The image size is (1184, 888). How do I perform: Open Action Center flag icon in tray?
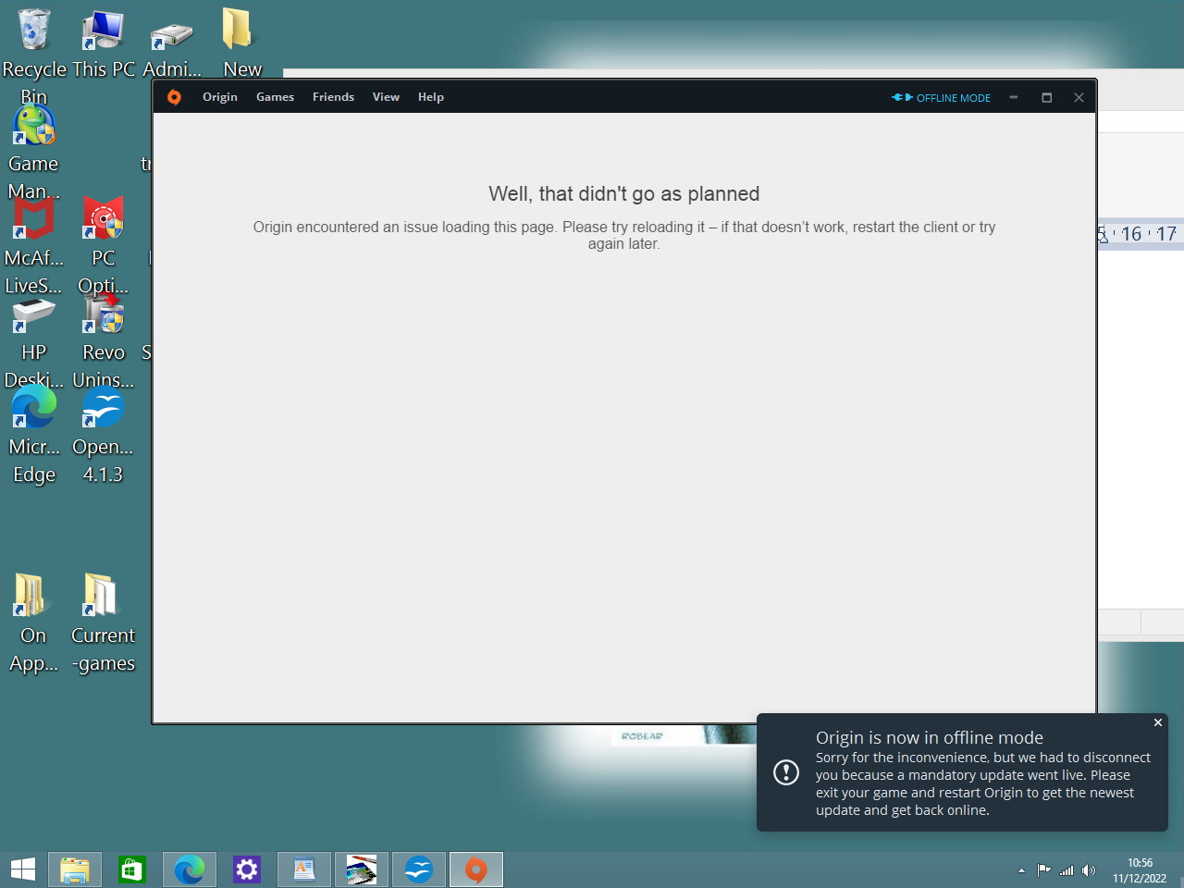[1044, 870]
